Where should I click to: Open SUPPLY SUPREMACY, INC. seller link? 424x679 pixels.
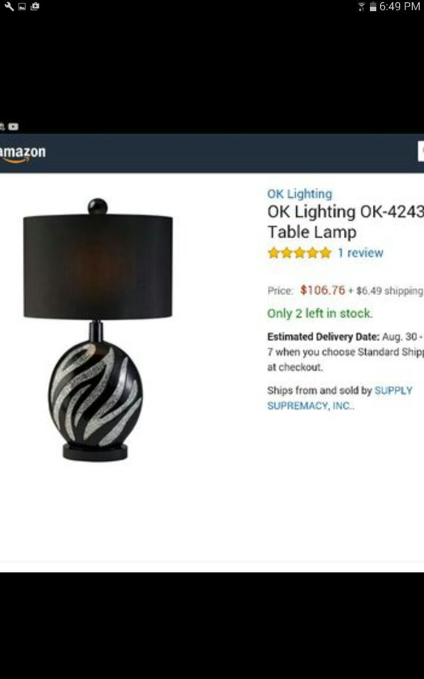click(340, 398)
